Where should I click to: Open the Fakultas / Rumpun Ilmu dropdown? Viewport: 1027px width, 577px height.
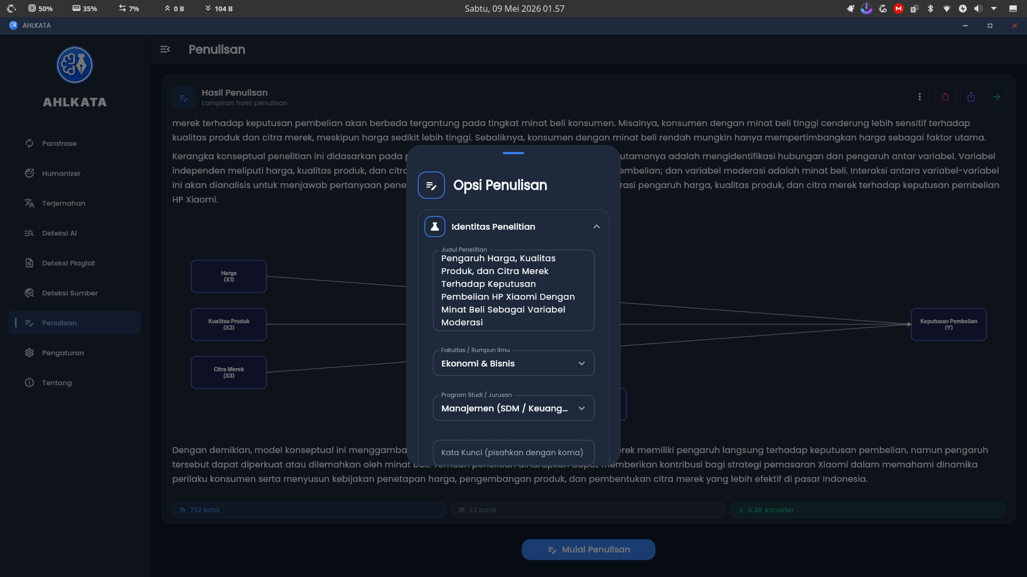pos(513,363)
